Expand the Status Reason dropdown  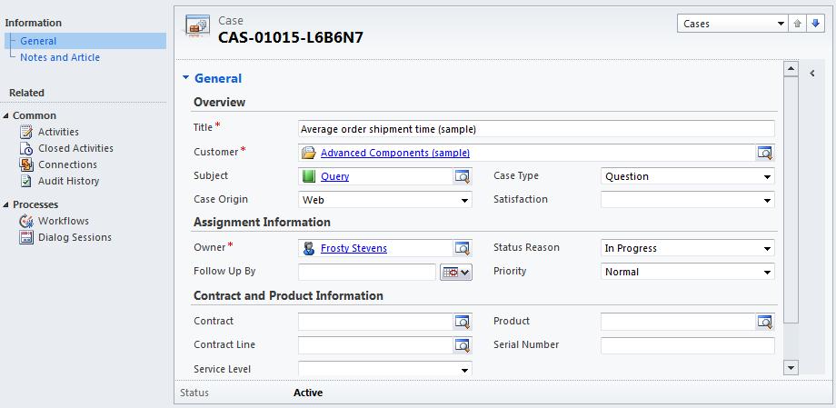[x=687, y=248]
